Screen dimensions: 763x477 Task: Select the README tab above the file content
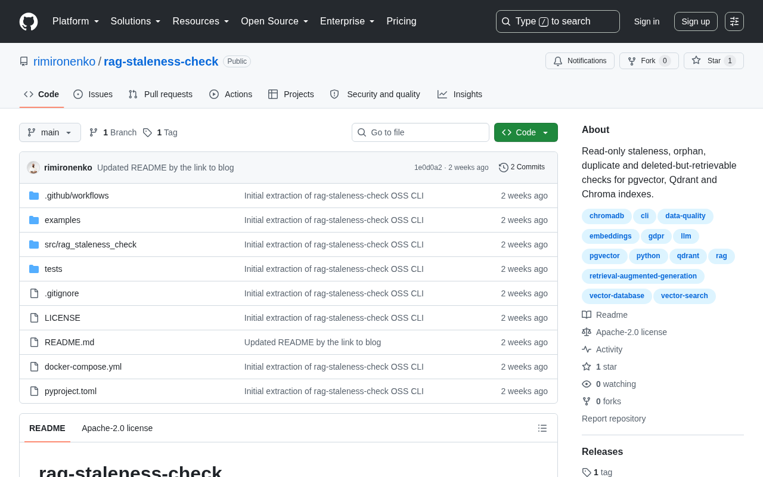pos(47,428)
